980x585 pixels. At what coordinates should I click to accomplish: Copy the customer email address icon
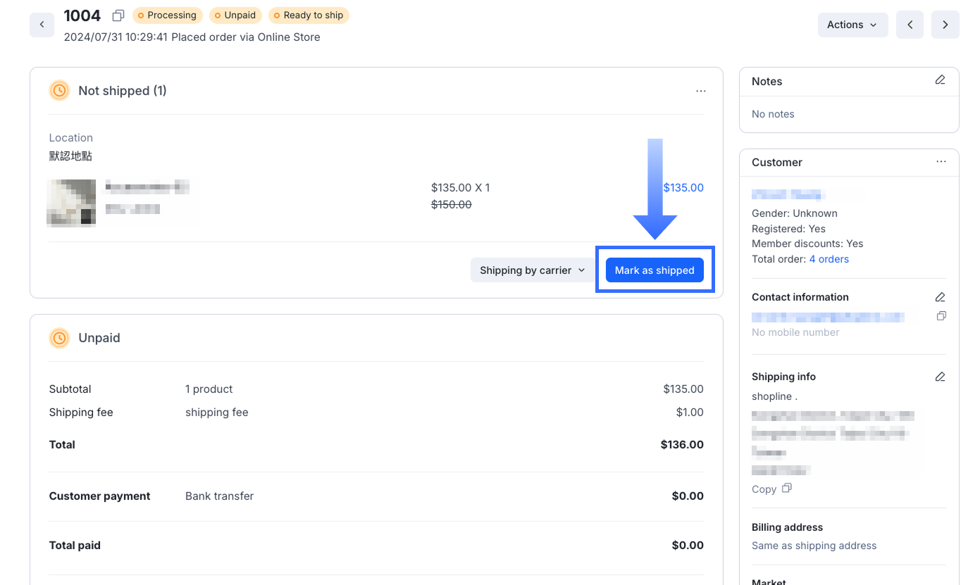[x=941, y=316]
